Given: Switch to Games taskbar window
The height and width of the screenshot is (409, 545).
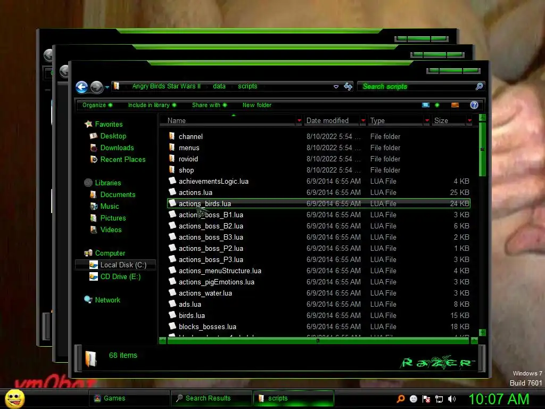Looking at the screenshot, I should click(x=129, y=398).
